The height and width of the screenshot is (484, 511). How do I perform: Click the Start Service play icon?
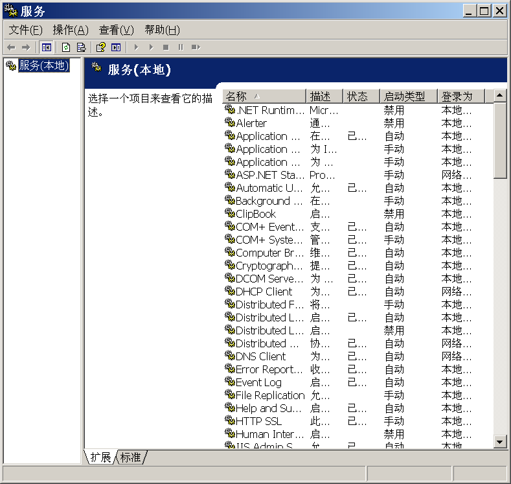coord(137,47)
